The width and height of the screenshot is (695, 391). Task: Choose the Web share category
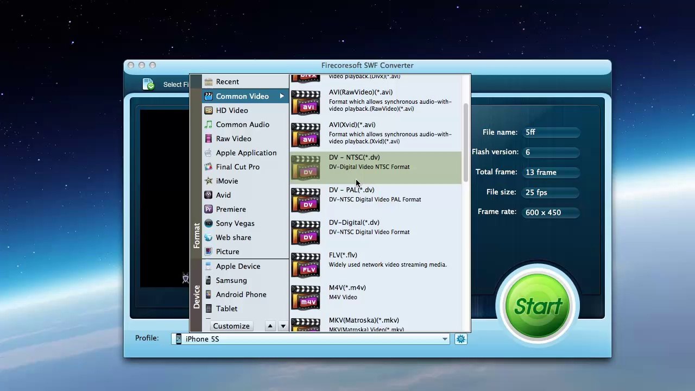click(x=245, y=237)
